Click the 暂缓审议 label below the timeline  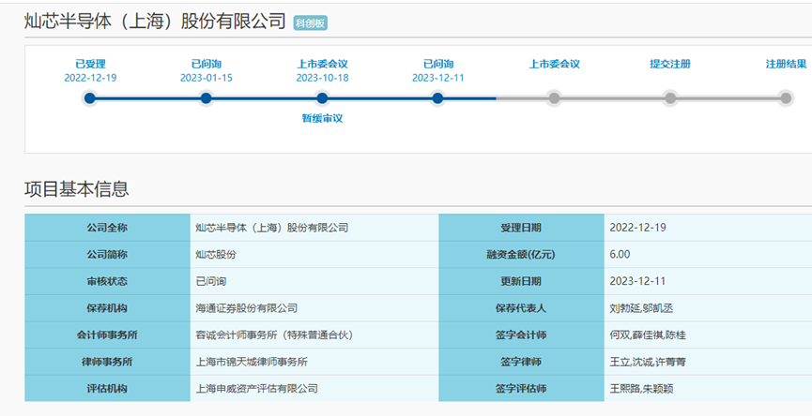[322, 119]
